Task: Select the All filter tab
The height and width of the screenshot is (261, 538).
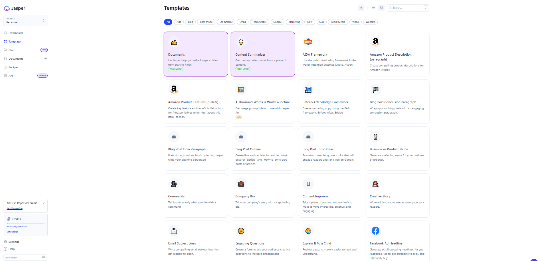Action: (168, 22)
